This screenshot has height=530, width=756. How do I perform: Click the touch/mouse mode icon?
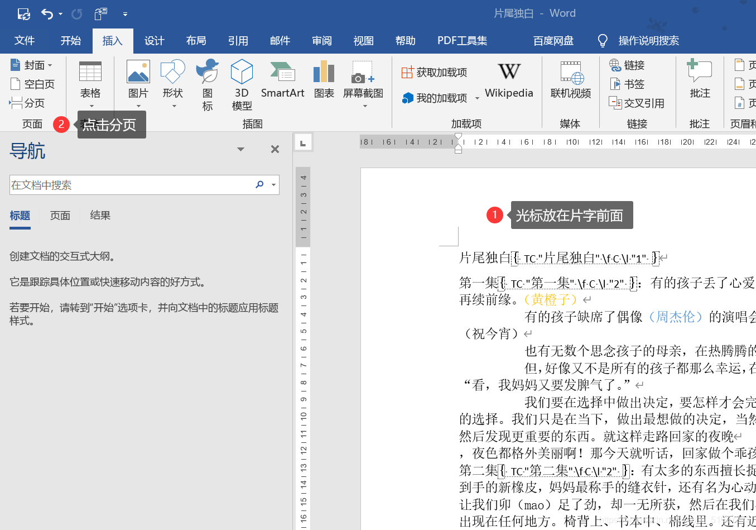coord(101,14)
